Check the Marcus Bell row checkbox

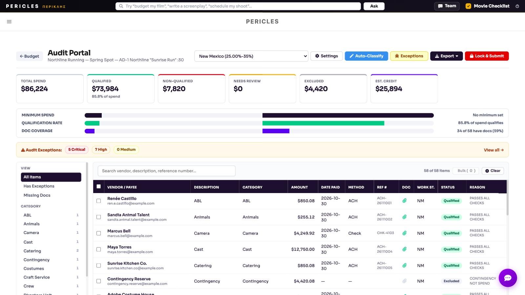click(98, 233)
